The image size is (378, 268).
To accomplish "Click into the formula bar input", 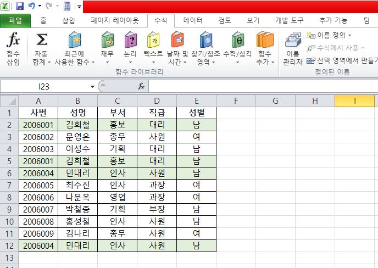I will point(263,86).
